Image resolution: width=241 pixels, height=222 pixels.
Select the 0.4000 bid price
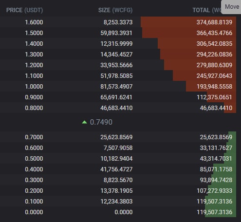point(34,169)
